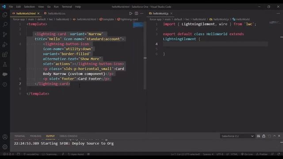This screenshot has height=159, width=283.
Task: Change indentation via 'Spaces: 4' status item
Action: coord(208,154)
